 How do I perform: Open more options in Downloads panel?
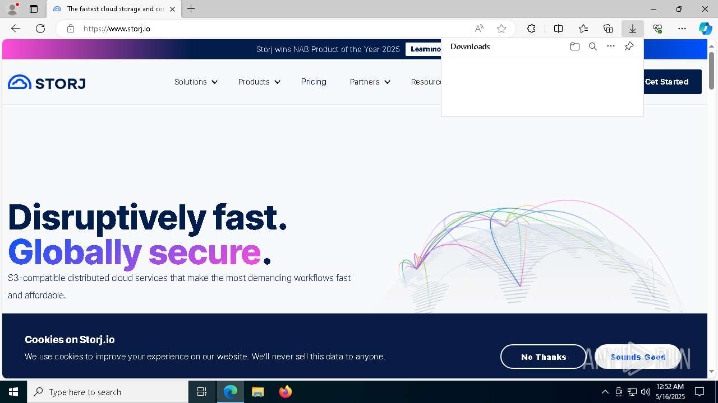click(x=611, y=46)
